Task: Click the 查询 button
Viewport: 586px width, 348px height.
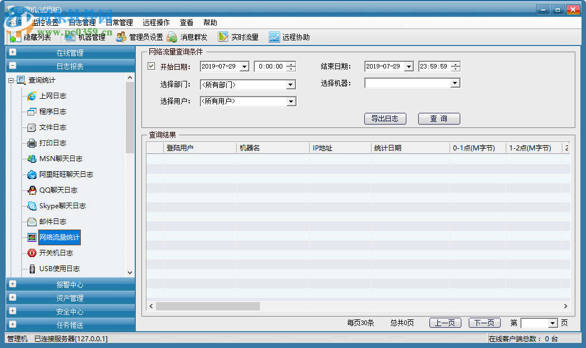Action: click(x=439, y=118)
